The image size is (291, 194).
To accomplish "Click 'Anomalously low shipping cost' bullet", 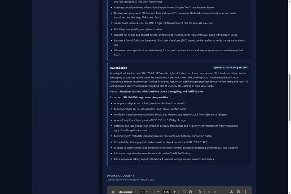I will pos(150,120).
